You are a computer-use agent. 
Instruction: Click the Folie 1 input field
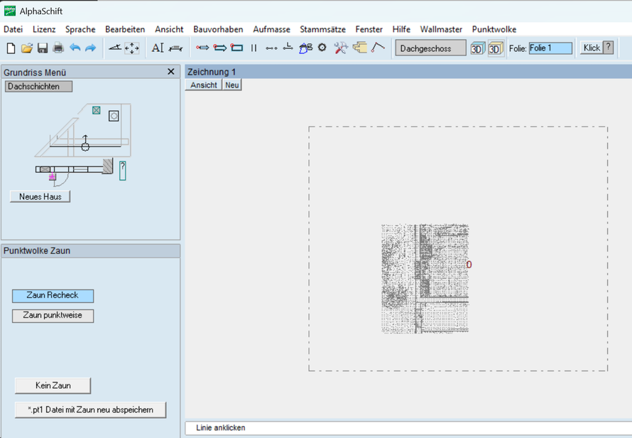click(x=550, y=48)
